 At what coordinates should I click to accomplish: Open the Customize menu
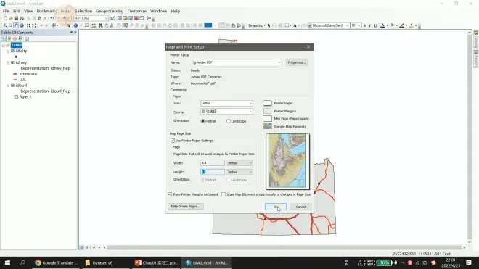[137, 11]
